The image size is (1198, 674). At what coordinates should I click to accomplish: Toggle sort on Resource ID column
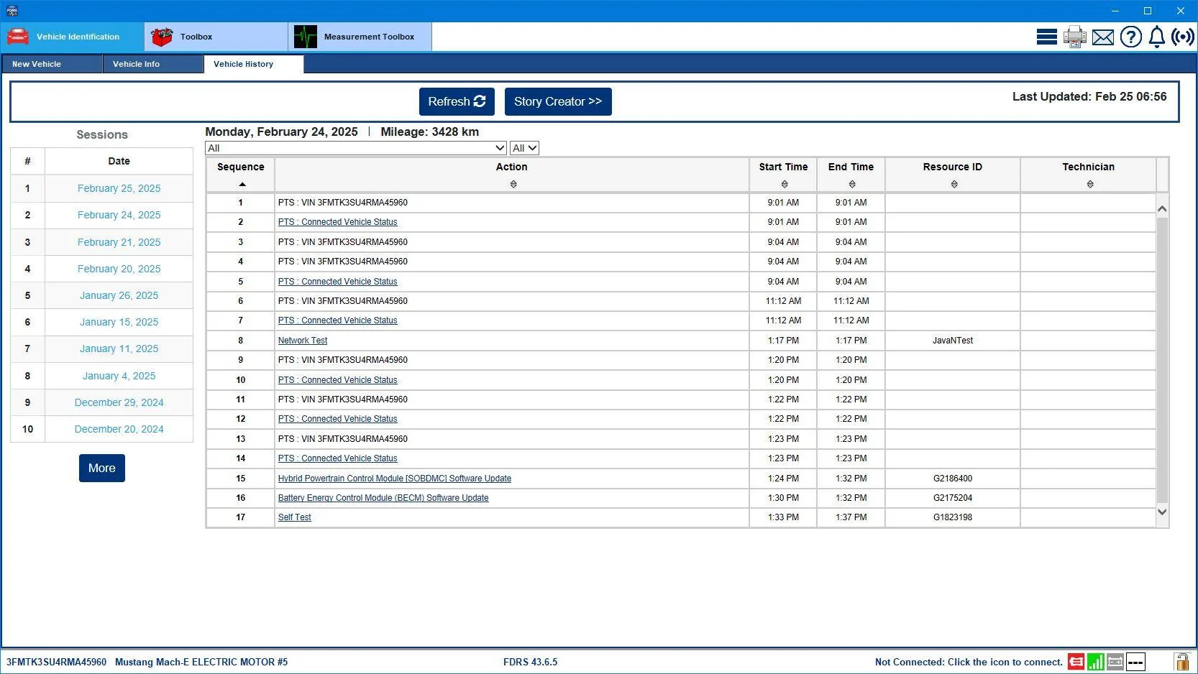pos(954,185)
